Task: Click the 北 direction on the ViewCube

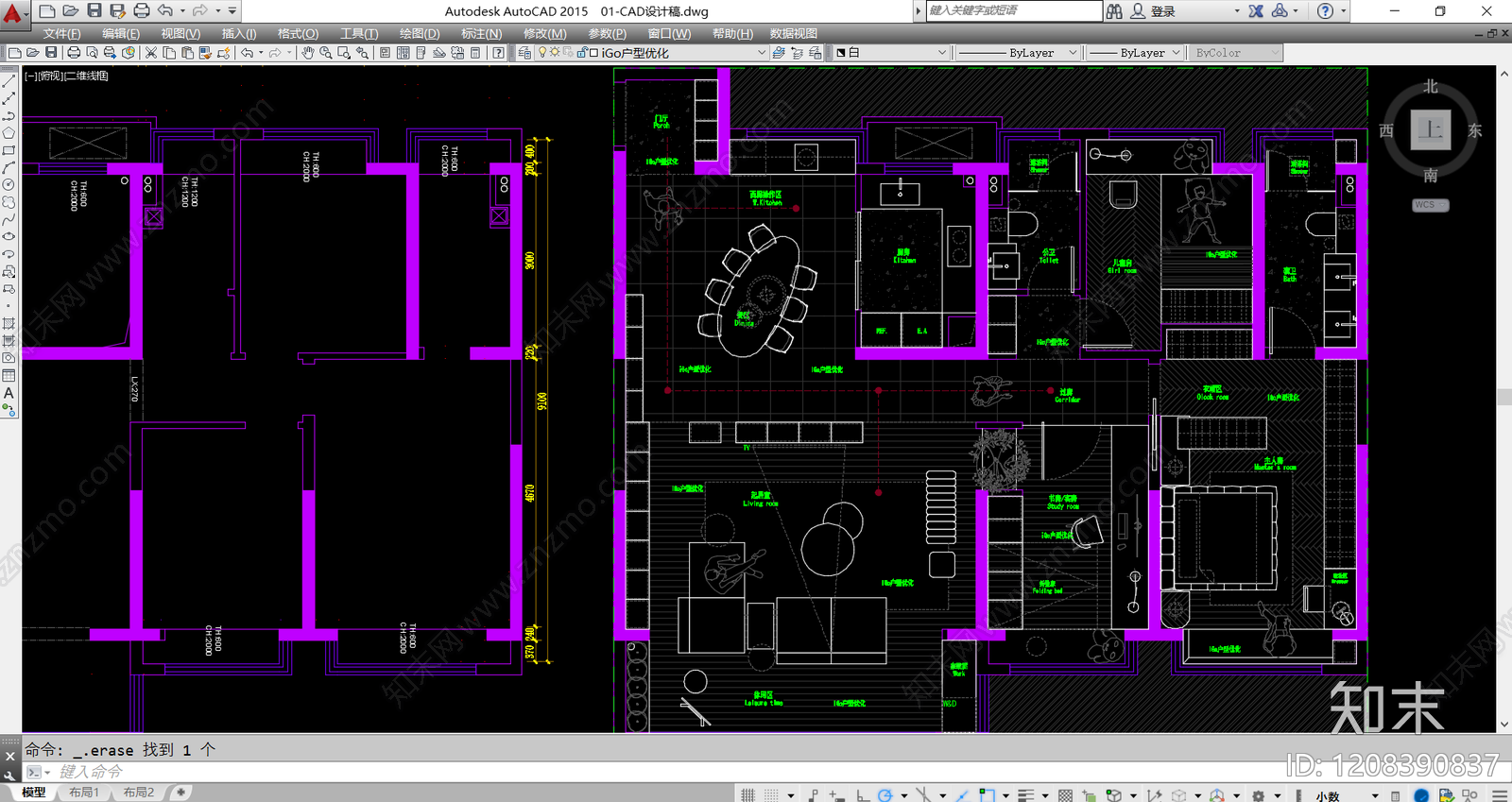Action: 1431,87
